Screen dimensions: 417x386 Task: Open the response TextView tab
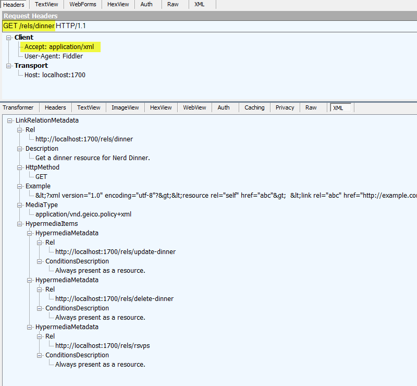pyautogui.click(x=89, y=107)
